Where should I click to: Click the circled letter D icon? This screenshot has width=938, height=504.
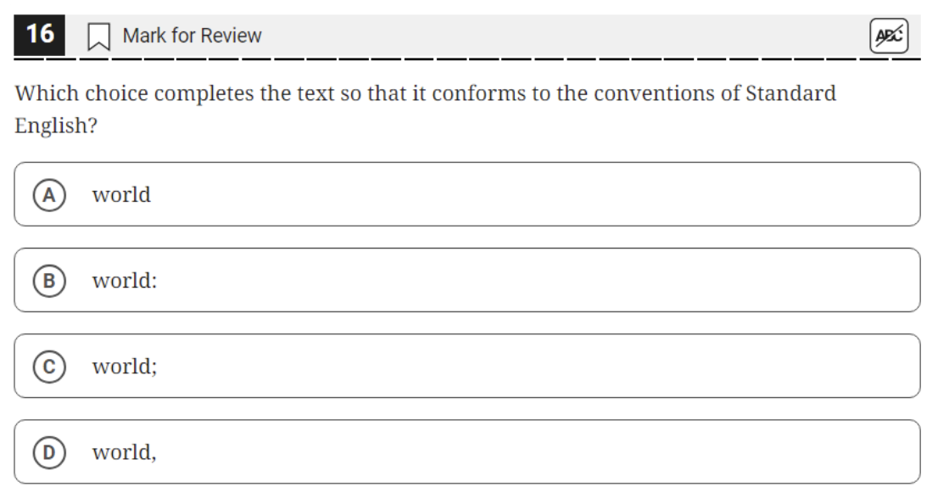(x=49, y=452)
